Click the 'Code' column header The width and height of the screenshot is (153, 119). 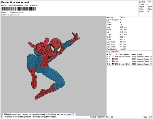click(134, 54)
